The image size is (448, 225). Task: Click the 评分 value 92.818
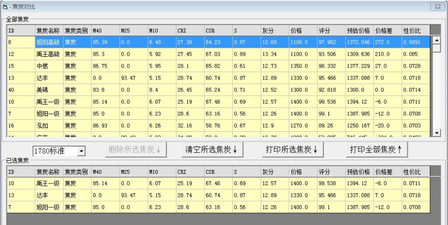pyautogui.click(x=332, y=90)
